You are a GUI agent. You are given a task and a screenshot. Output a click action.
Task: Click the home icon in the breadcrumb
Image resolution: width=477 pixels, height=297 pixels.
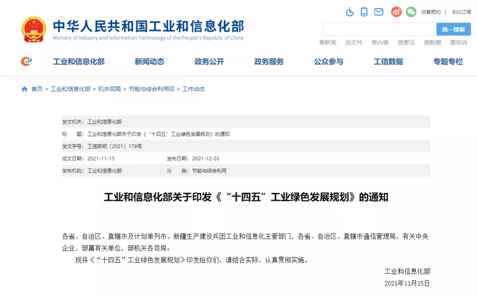tap(24, 89)
